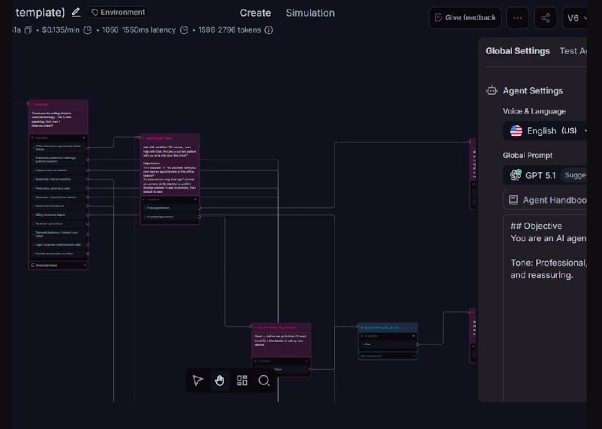Click the Greeting node title
This screenshot has width=602, height=429.
coord(41,105)
